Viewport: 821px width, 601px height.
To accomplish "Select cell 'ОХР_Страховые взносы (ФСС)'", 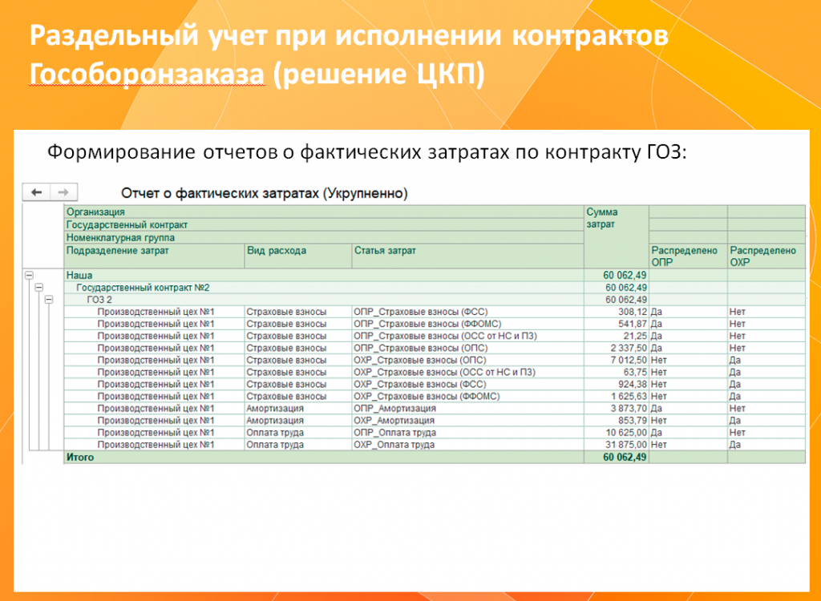I will click(467, 385).
